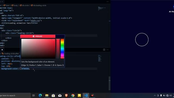Image resolution: width=174 pixels, height=98 pixels.
Task: Open the Mail app from the taskbar
Action: pyautogui.click(x=60, y=96)
